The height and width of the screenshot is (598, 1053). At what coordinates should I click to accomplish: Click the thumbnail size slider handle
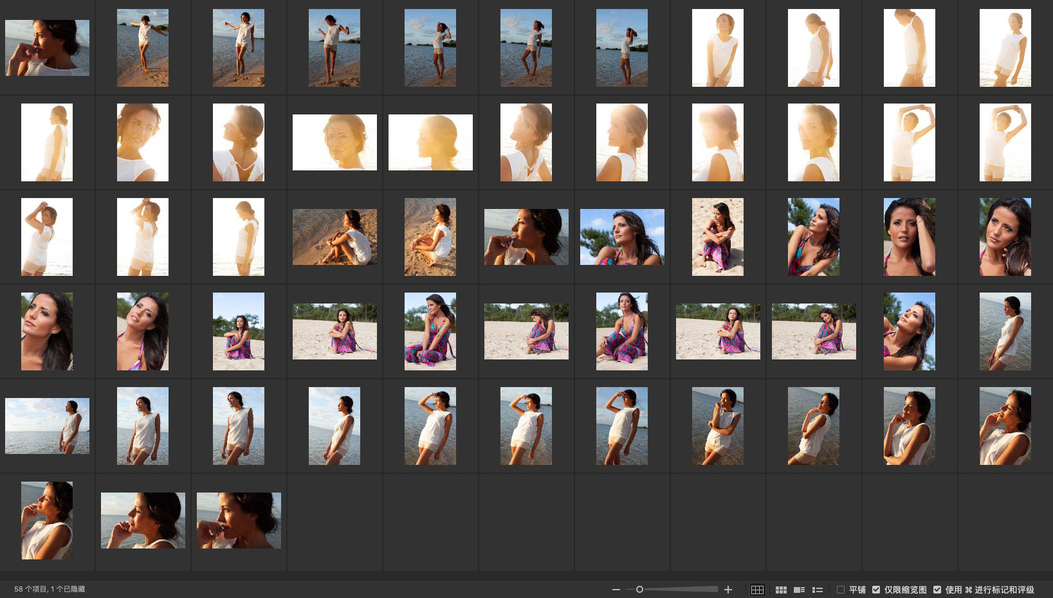click(639, 590)
